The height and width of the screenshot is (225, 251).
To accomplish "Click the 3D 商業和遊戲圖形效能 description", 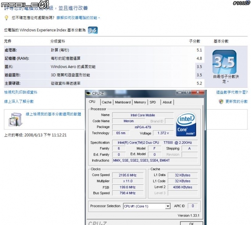I will pos(70,75).
